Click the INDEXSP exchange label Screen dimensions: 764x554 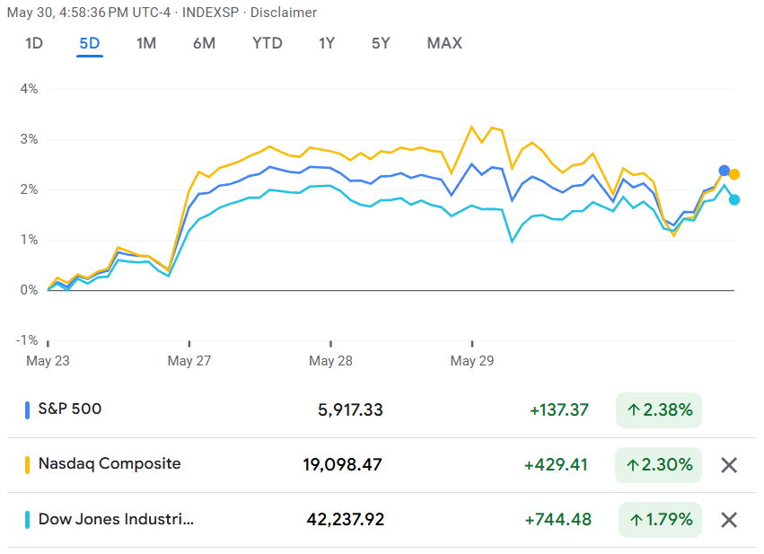(x=210, y=13)
